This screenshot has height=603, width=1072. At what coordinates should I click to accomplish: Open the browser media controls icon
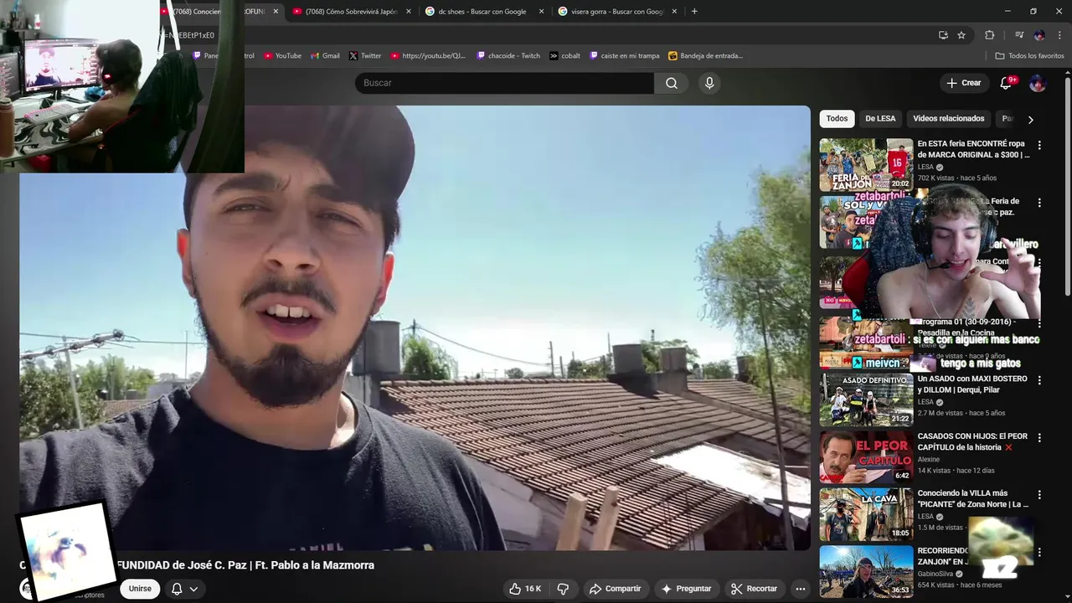pos(1019,35)
